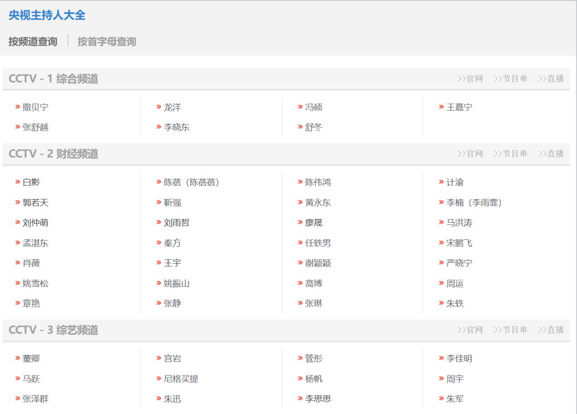Select 张琳 in the financial channel
Viewport: 577px width, 414px height.
[314, 303]
